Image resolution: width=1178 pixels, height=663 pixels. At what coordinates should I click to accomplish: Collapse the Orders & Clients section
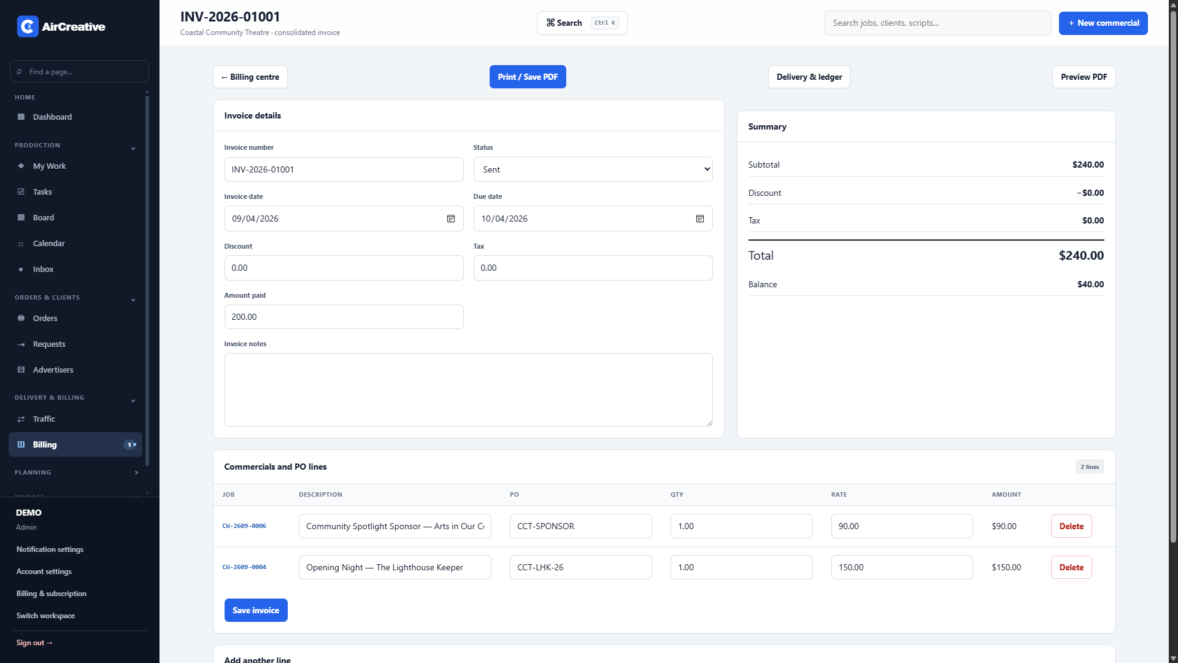click(133, 300)
